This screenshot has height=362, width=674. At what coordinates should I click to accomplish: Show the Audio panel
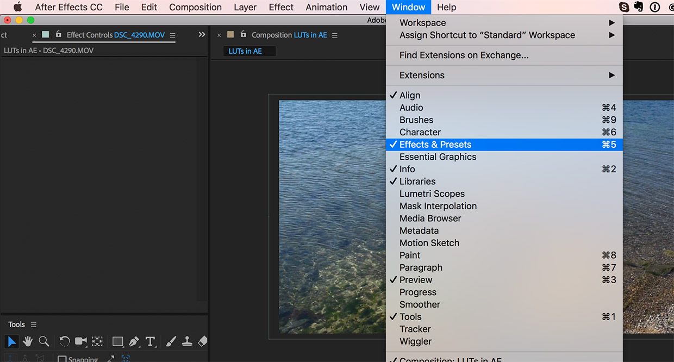tap(504, 108)
